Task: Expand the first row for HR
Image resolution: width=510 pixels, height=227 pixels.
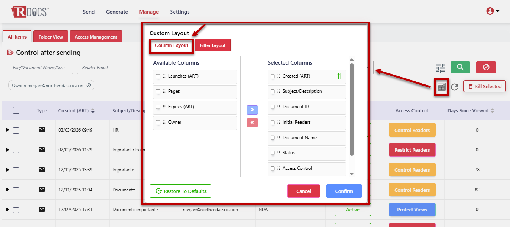Action: coord(8,130)
